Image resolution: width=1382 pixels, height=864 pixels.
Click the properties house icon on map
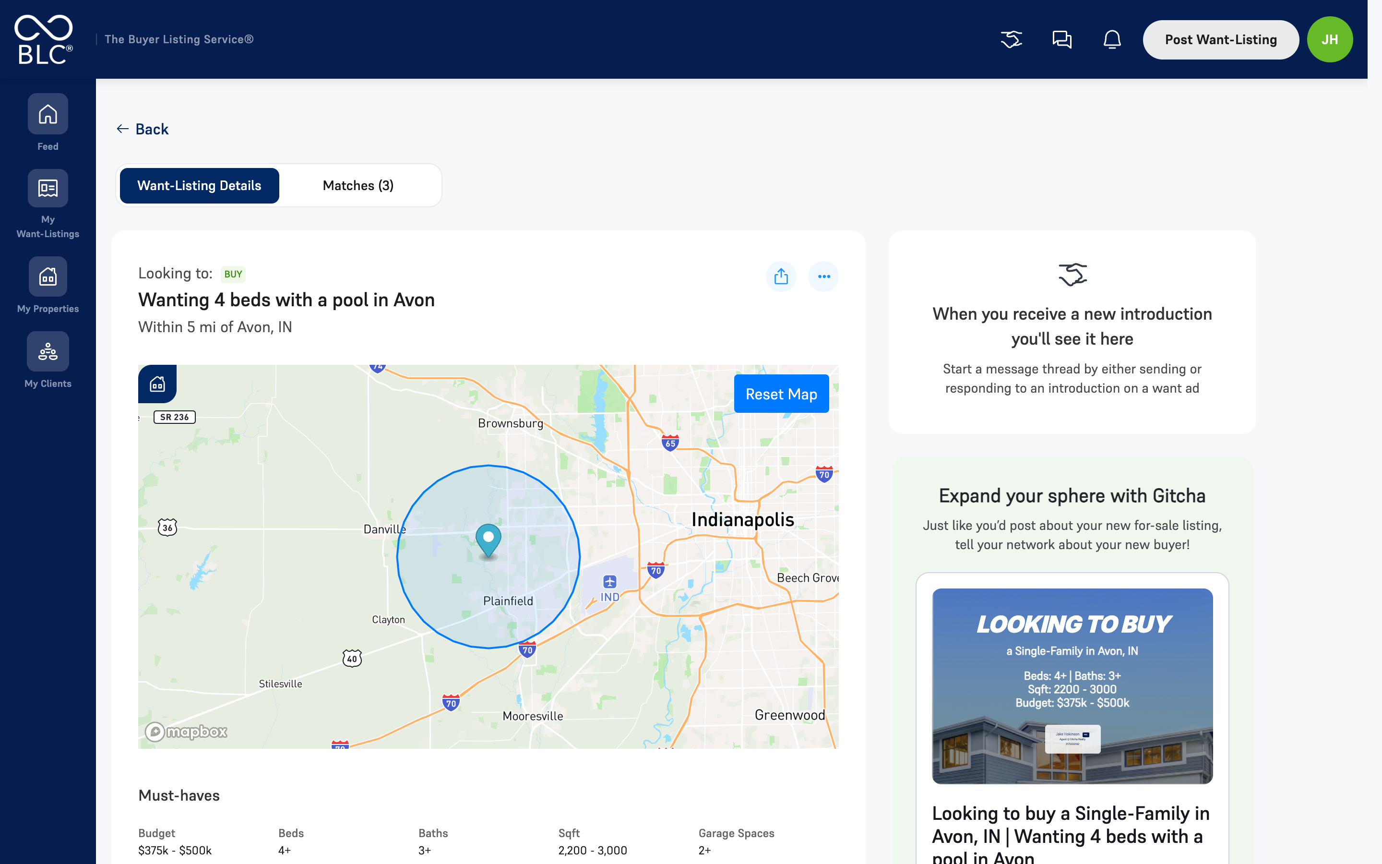click(x=157, y=384)
